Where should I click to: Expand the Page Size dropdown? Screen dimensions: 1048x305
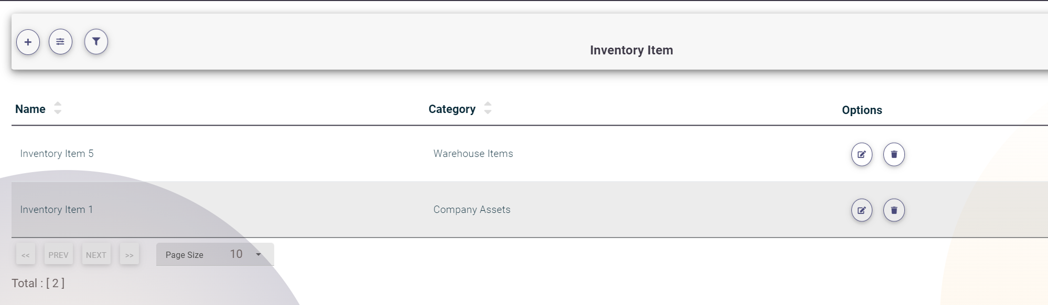(258, 255)
